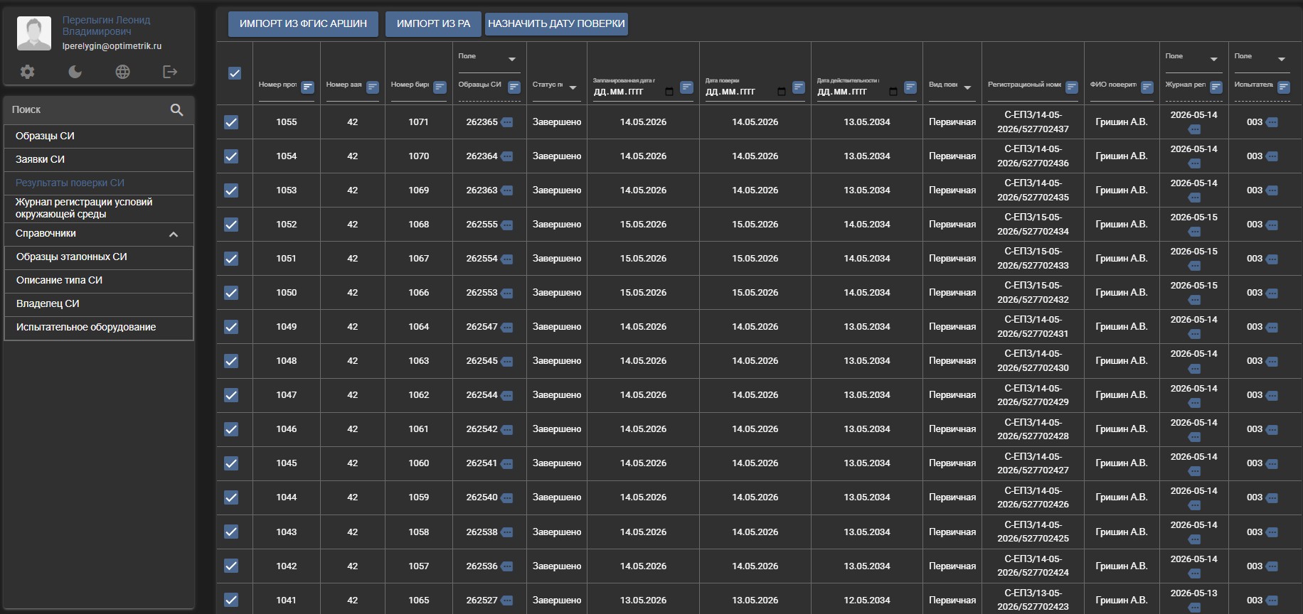This screenshot has height=614, width=1303.
Task: Uncheck the checkbox for row 1055
Action: coord(231,122)
